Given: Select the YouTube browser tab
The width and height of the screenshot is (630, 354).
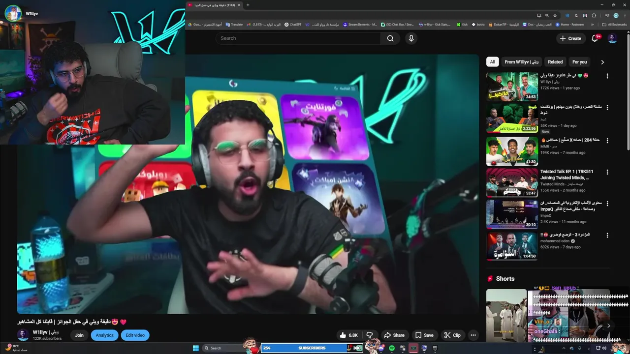Looking at the screenshot, I should pos(214,5).
